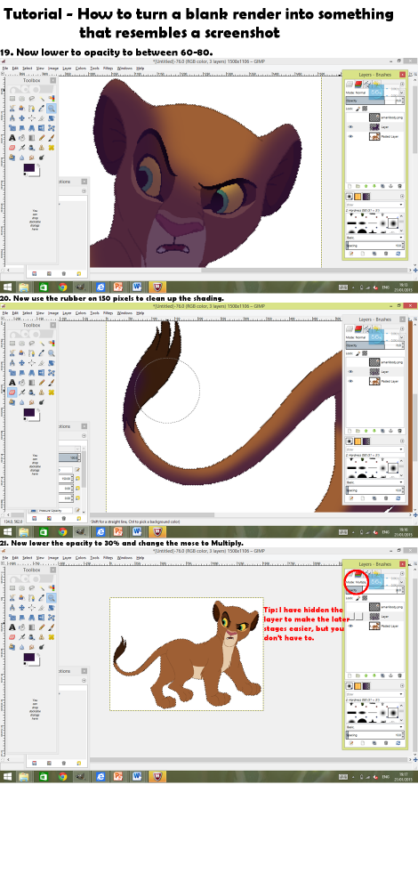Select 'Layer' thumbnail in step 20 Layers
The width and height of the screenshot is (418, 890).
[x=375, y=372]
